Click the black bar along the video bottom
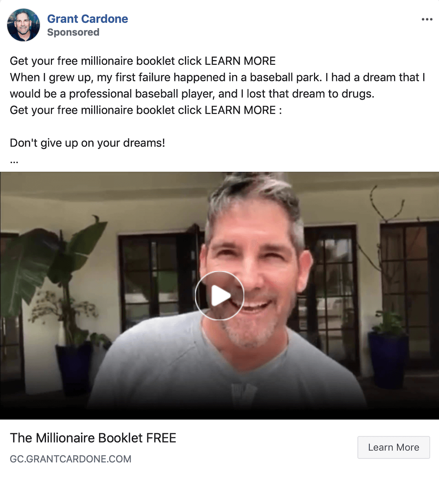 point(219,413)
